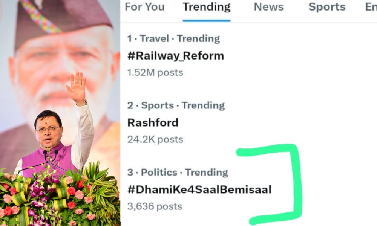Go to the Sports tab
This screenshot has height=226, width=377.
pos(327,7)
